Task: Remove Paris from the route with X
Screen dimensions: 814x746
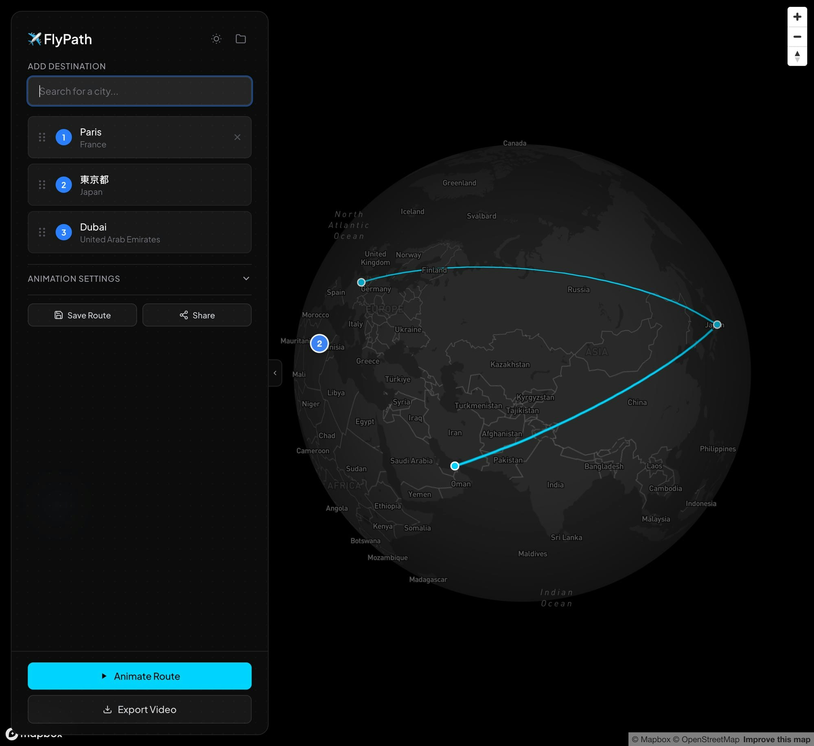Action: 237,137
